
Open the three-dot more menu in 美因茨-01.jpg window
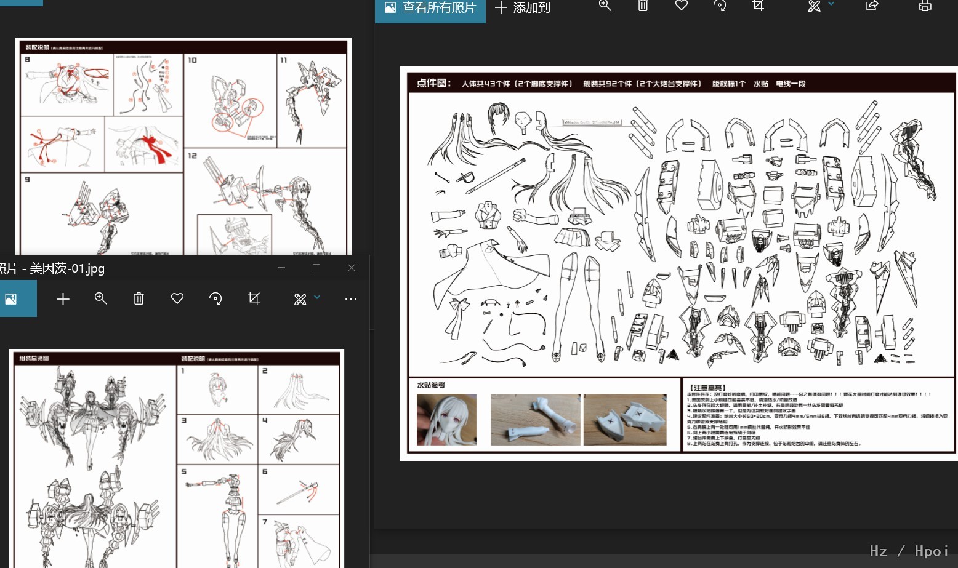[351, 299]
